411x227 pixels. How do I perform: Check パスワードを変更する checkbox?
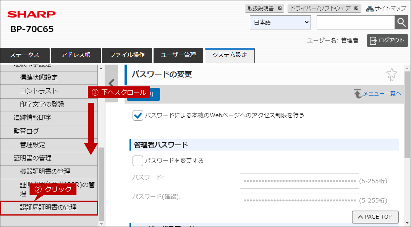138,161
